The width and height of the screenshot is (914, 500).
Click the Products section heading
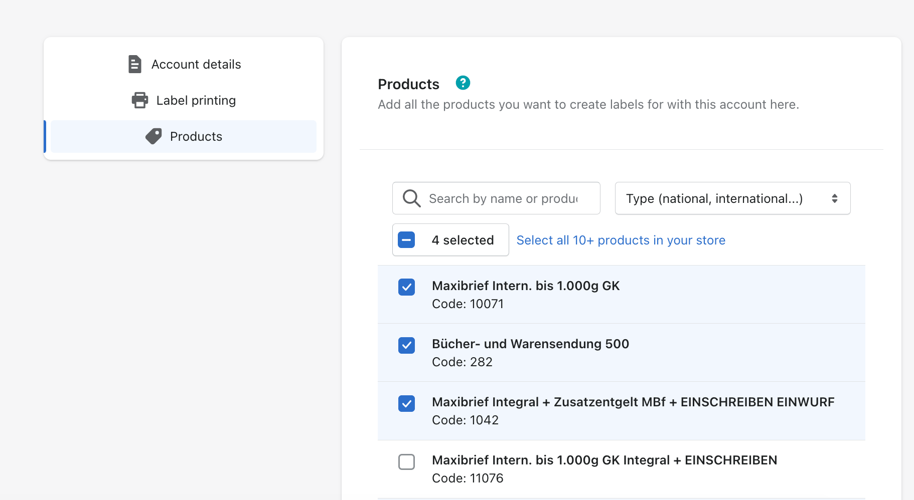pos(408,84)
